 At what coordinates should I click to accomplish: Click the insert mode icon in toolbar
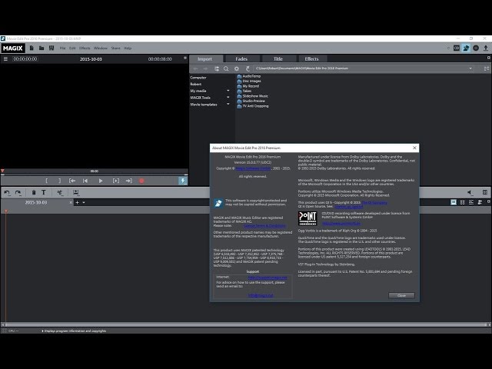[75, 192]
